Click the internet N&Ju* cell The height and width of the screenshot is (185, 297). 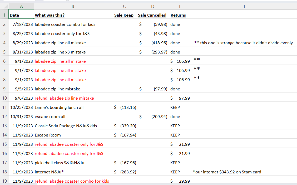(73, 172)
